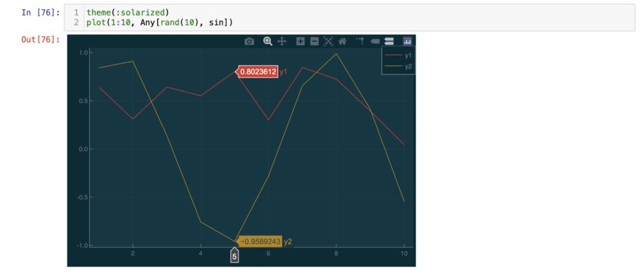Toggle spike lines in modebar
This screenshot has width=640, height=276.
pos(360,41)
